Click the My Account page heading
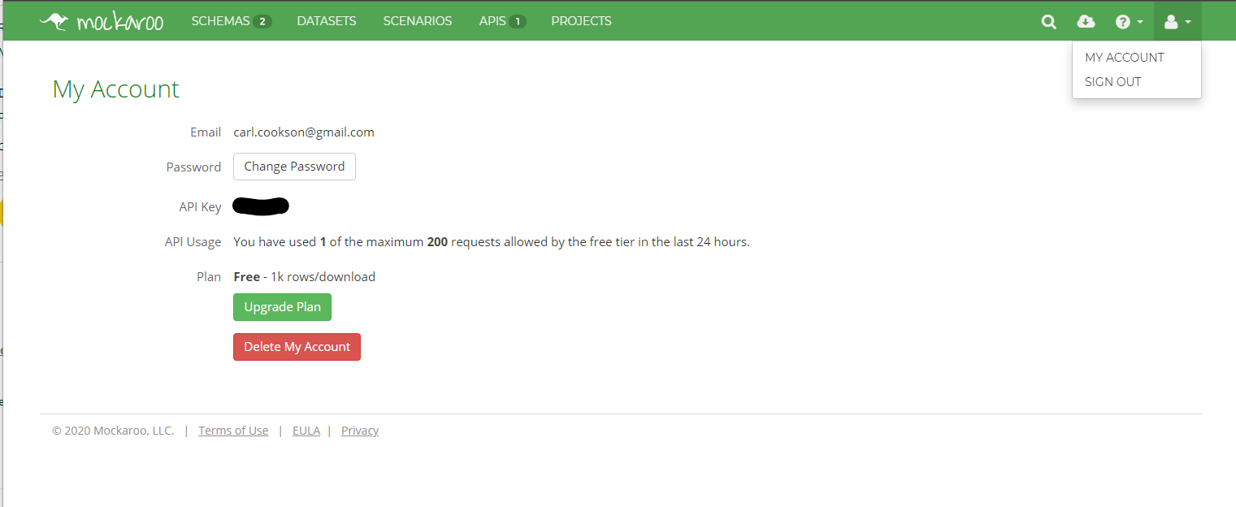The height and width of the screenshot is (507, 1236). point(115,89)
